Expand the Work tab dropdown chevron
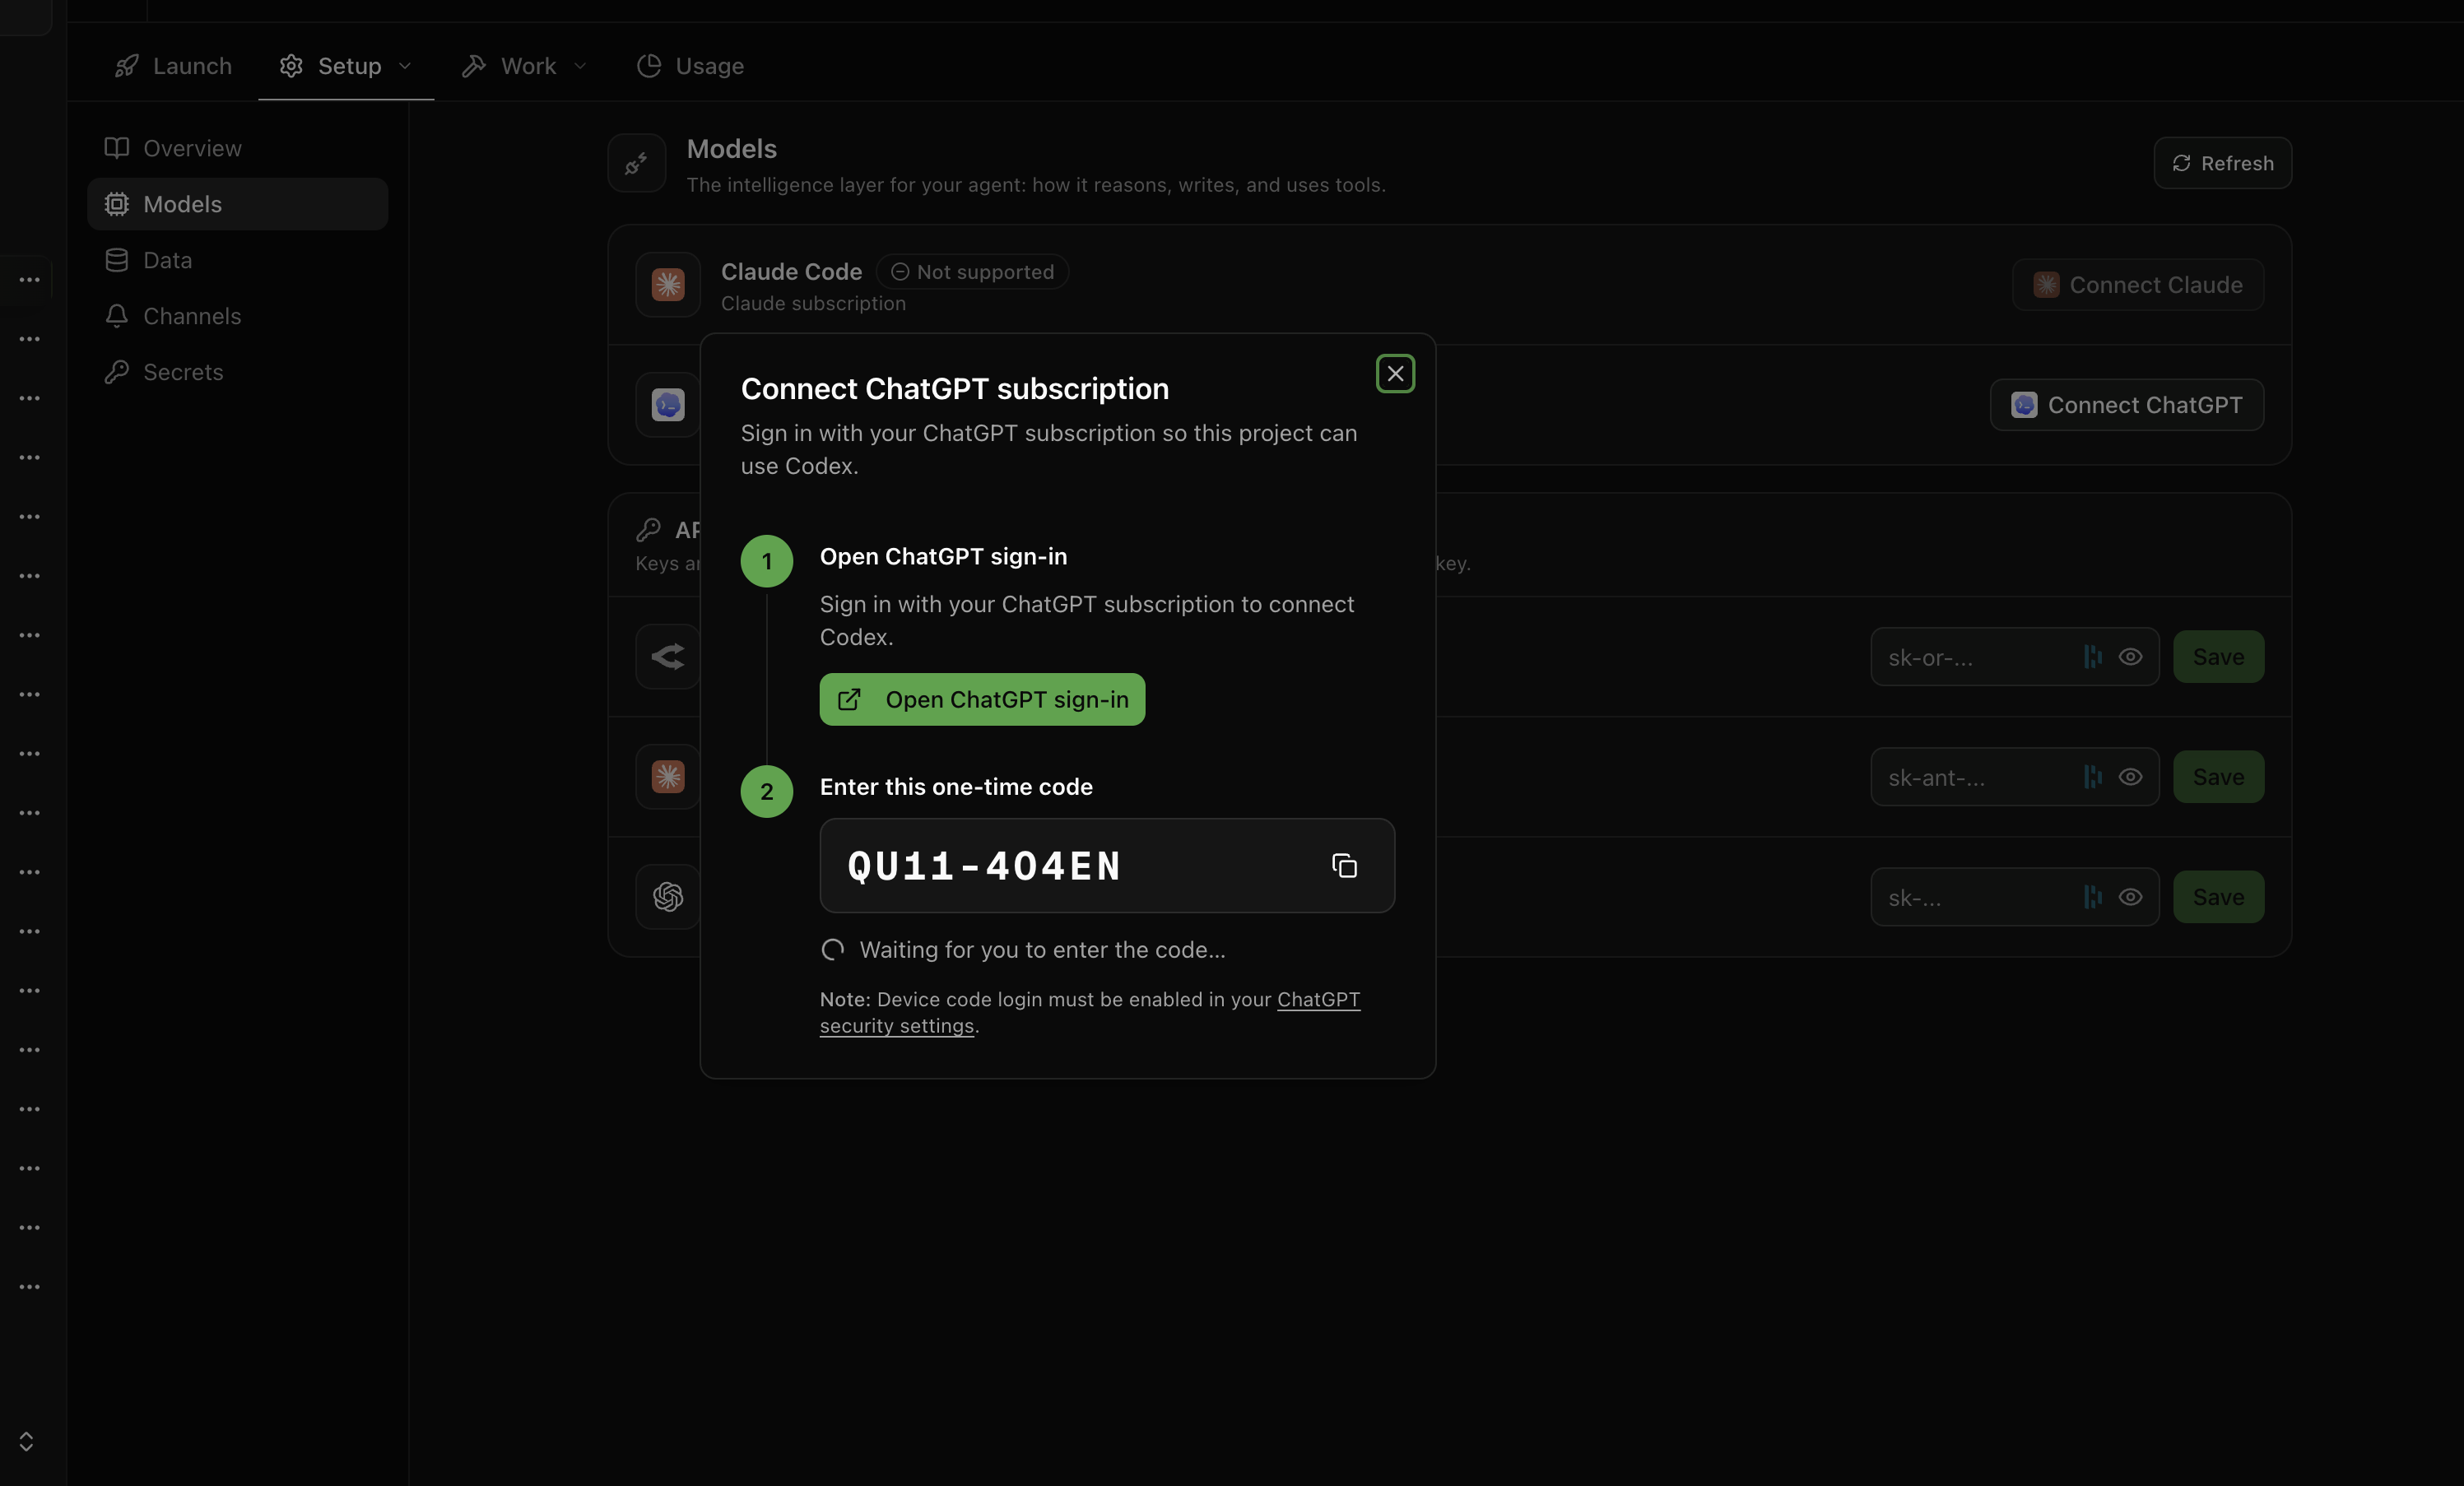Image resolution: width=2464 pixels, height=1486 pixels. [x=580, y=66]
